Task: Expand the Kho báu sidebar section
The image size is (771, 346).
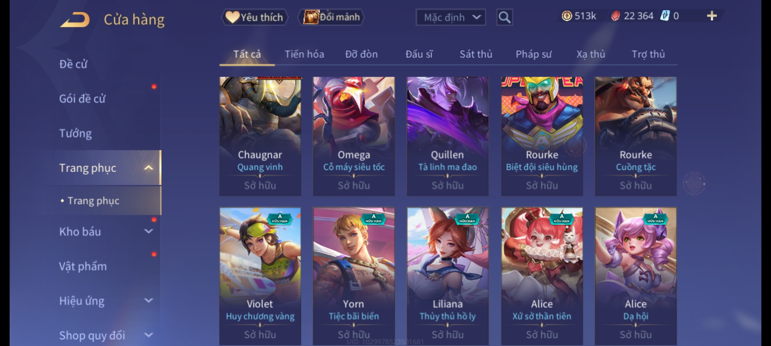Action: point(148,231)
